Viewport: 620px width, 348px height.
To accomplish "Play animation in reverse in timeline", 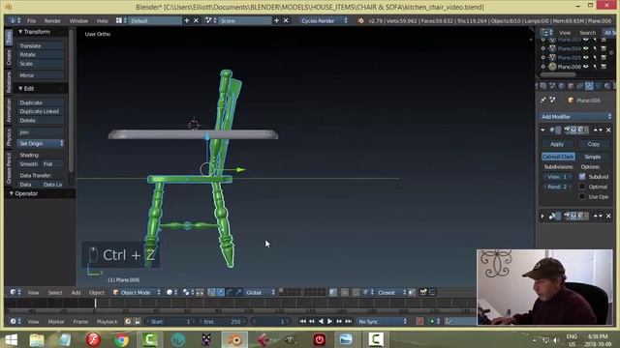I will pyautogui.click(x=321, y=322).
